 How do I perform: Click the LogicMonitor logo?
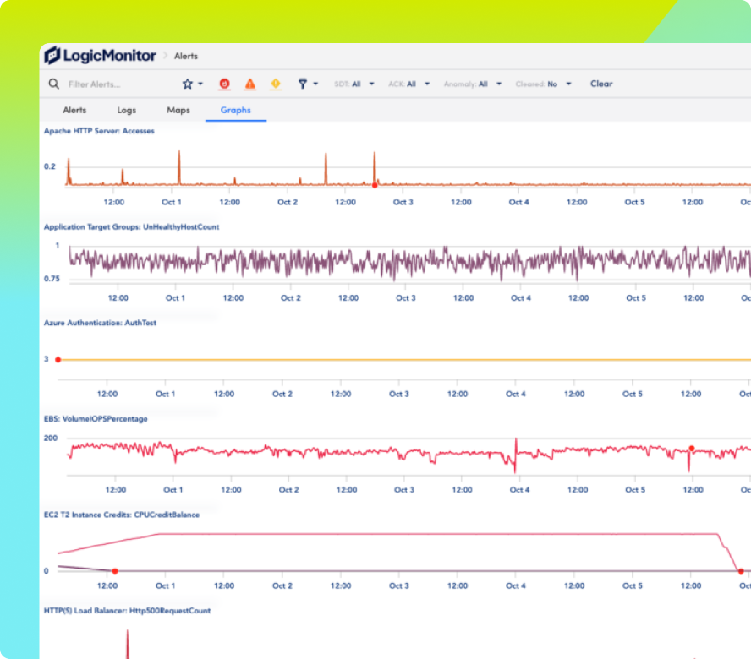100,56
